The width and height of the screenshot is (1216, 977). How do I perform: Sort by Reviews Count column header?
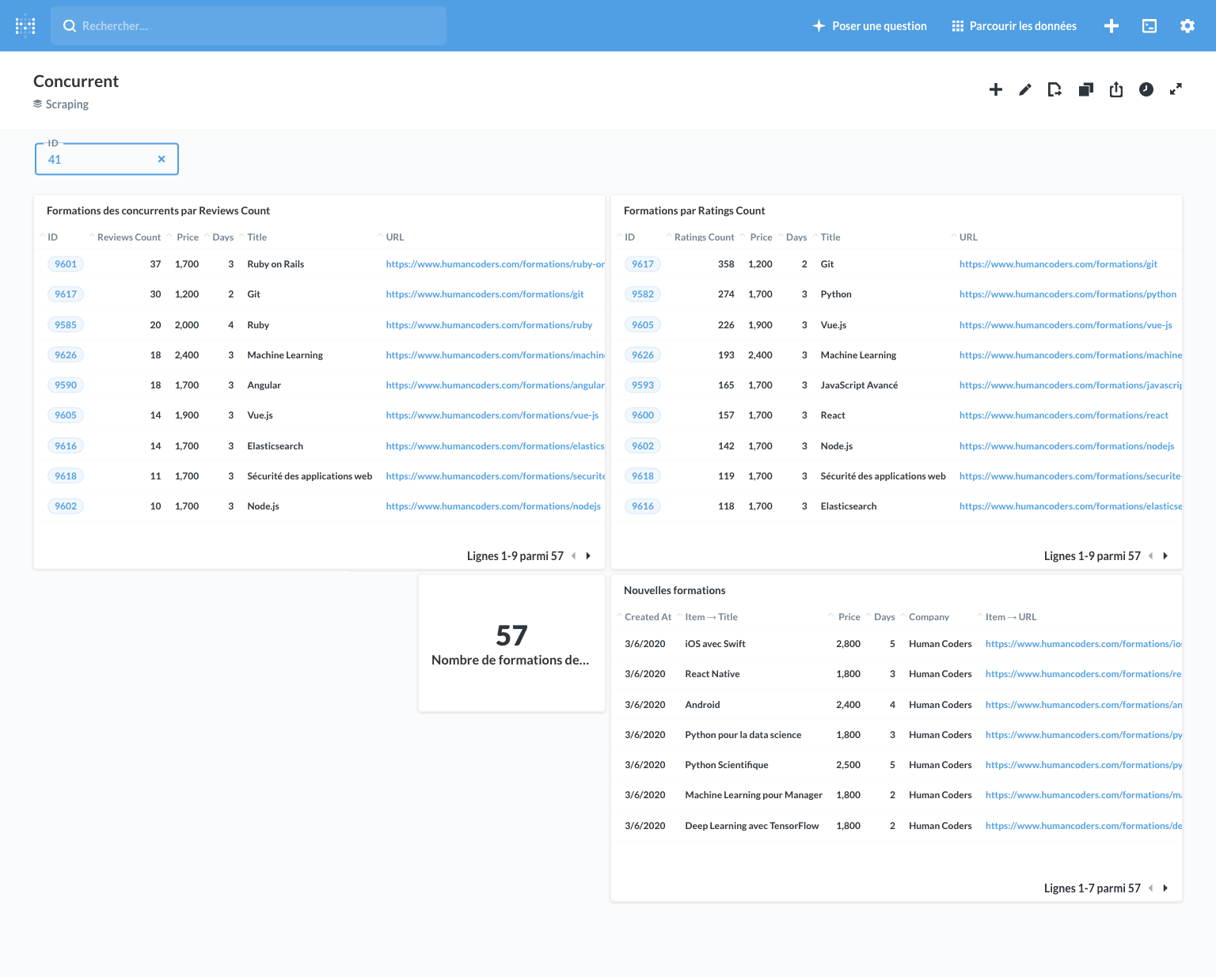pos(128,237)
